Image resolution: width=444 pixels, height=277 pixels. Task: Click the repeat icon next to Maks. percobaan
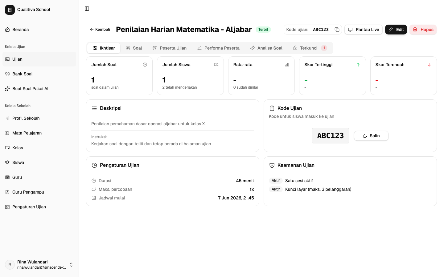coord(94,189)
